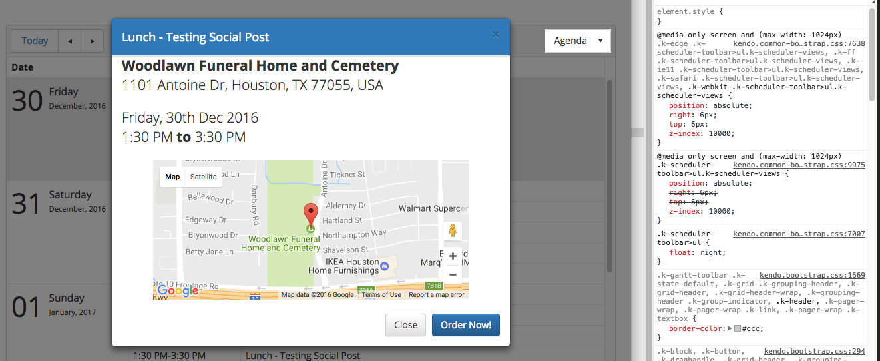Click the position: absolute declaration
This screenshot has height=361, width=880.
[x=710, y=105]
